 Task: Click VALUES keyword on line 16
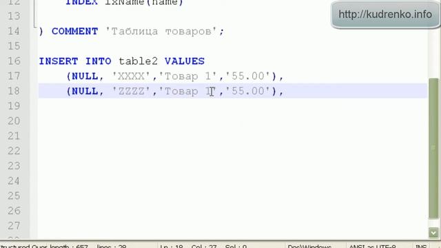pyautogui.click(x=185, y=61)
